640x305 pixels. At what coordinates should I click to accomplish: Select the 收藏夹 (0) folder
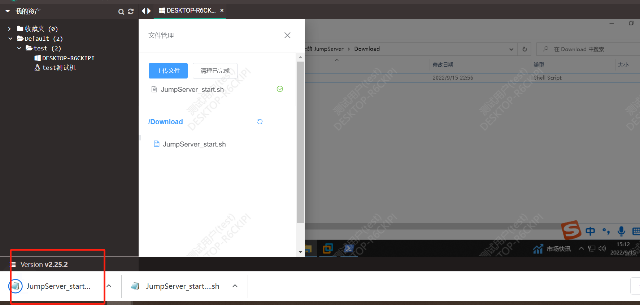38,28
